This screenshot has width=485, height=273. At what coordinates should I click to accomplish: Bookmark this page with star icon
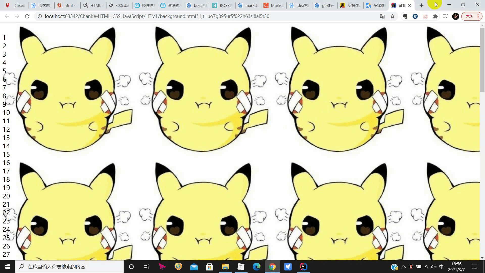pyautogui.click(x=392, y=16)
